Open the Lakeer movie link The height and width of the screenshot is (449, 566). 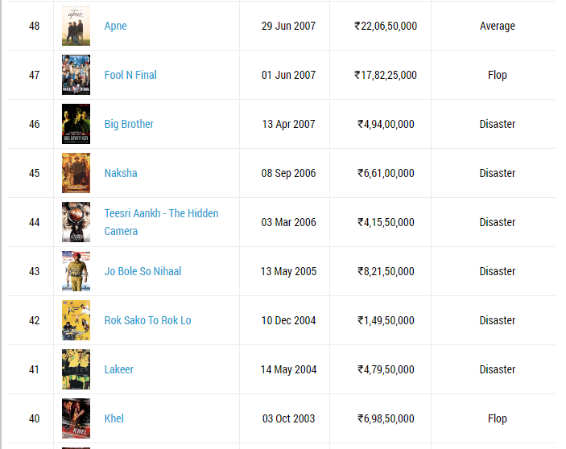pos(119,369)
